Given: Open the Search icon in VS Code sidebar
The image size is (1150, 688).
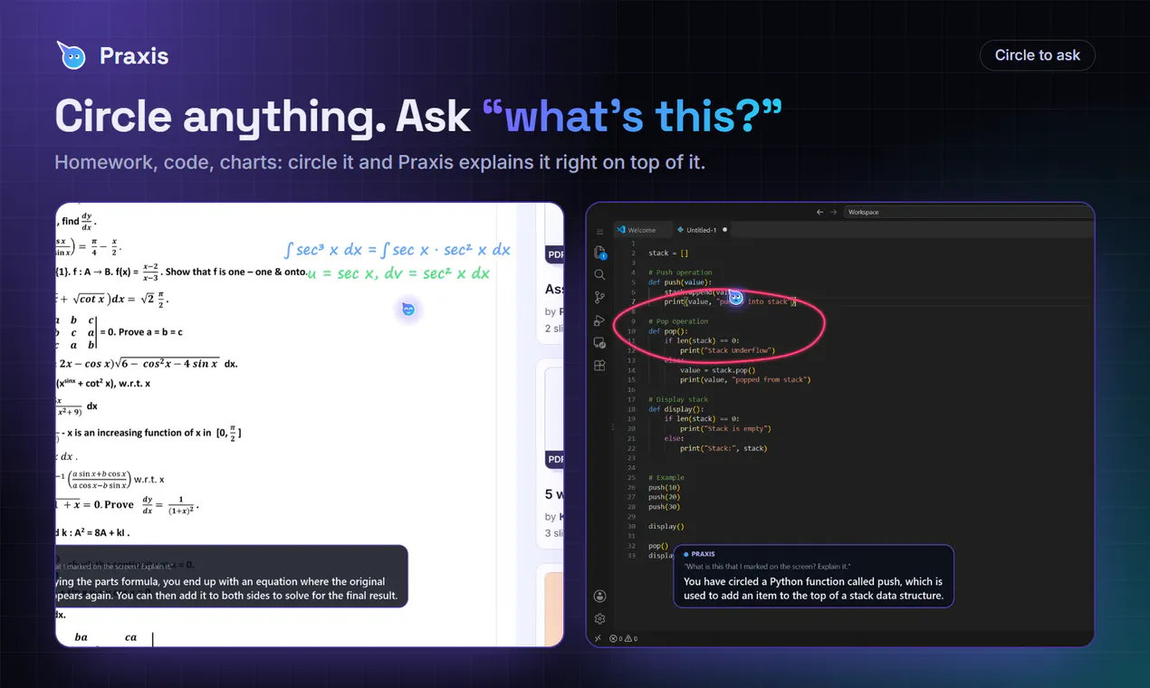Looking at the screenshot, I should click(x=599, y=274).
